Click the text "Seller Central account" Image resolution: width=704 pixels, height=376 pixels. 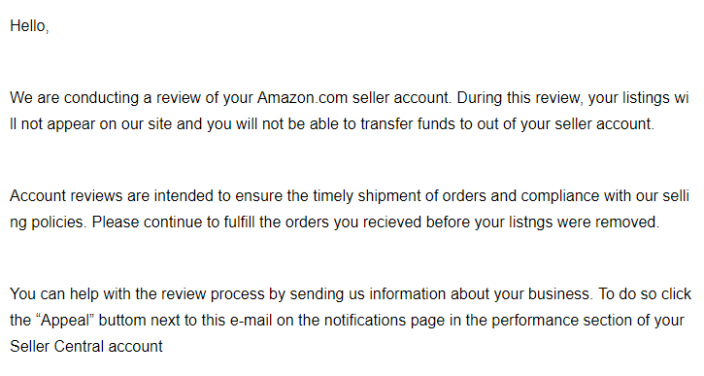pos(86,347)
